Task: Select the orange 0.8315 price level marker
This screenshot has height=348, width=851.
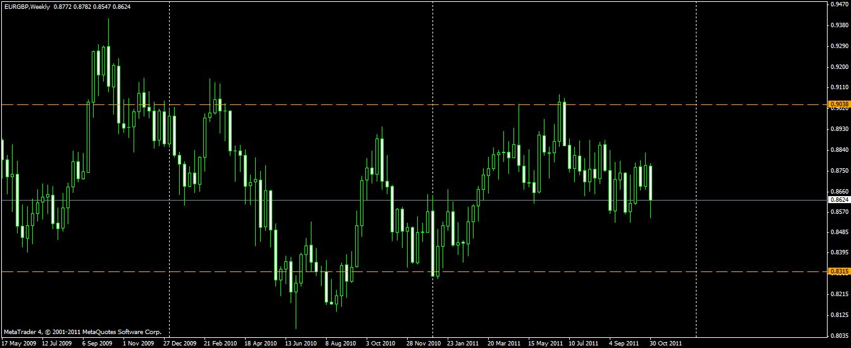Action: tap(838, 271)
